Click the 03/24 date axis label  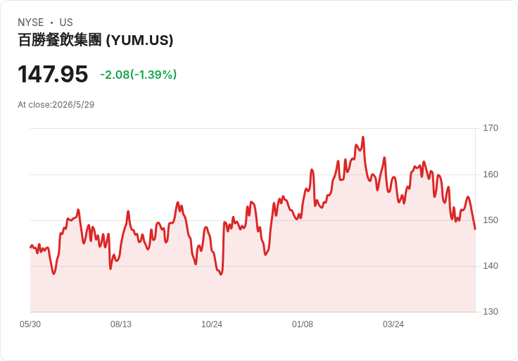(393, 324)
